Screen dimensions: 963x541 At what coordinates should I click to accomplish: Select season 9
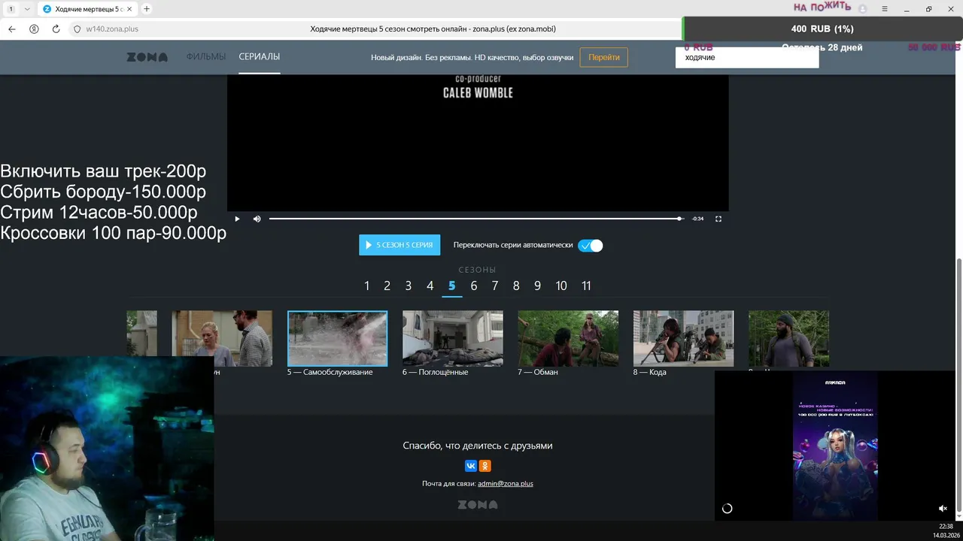coord(538,286)
